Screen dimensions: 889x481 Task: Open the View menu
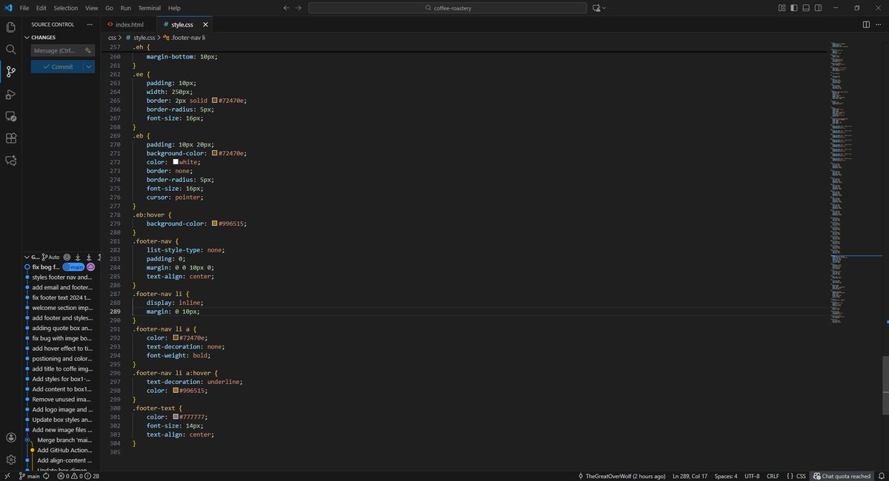91,8
